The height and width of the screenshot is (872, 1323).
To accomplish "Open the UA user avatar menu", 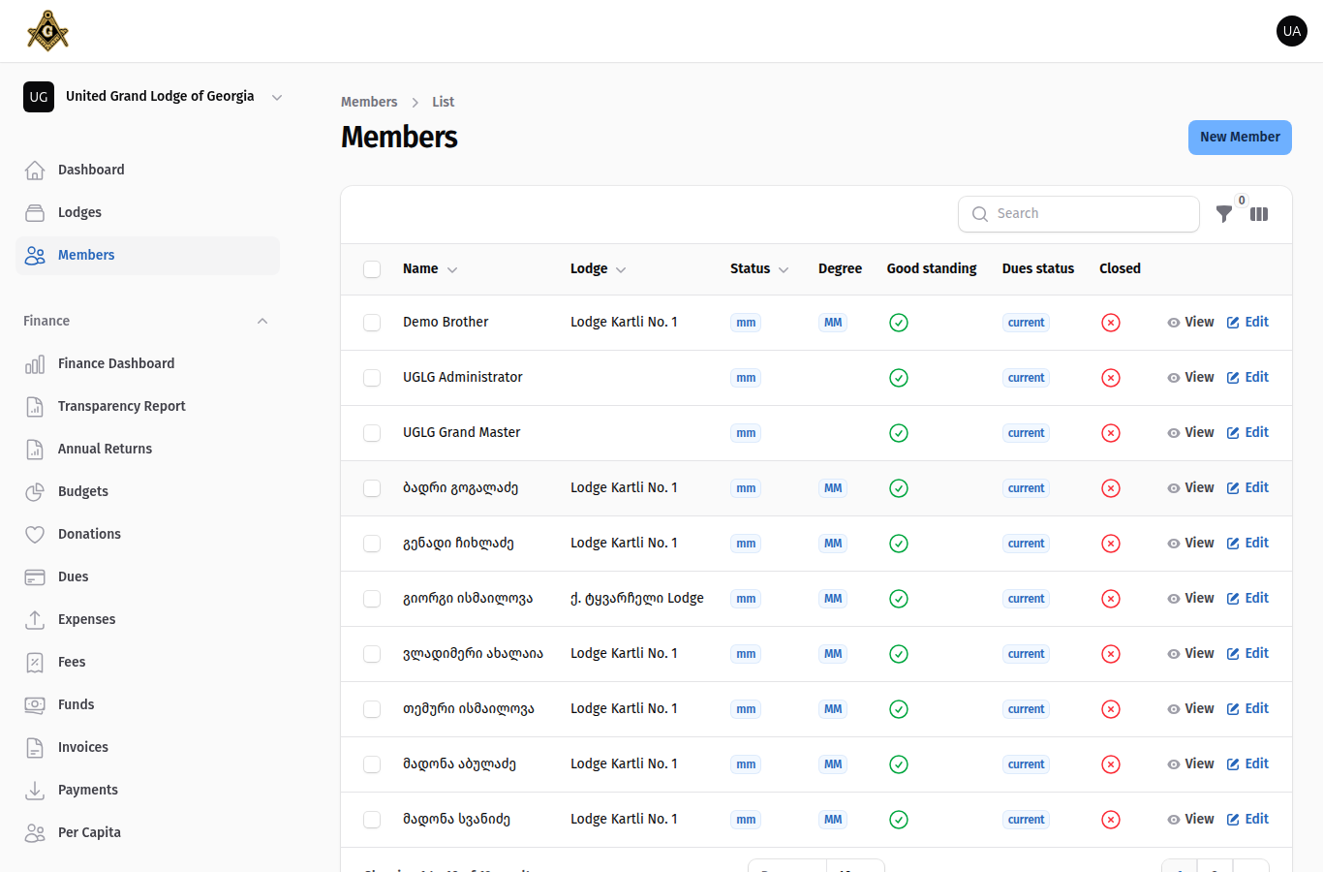I will [x=1292, y=31].
